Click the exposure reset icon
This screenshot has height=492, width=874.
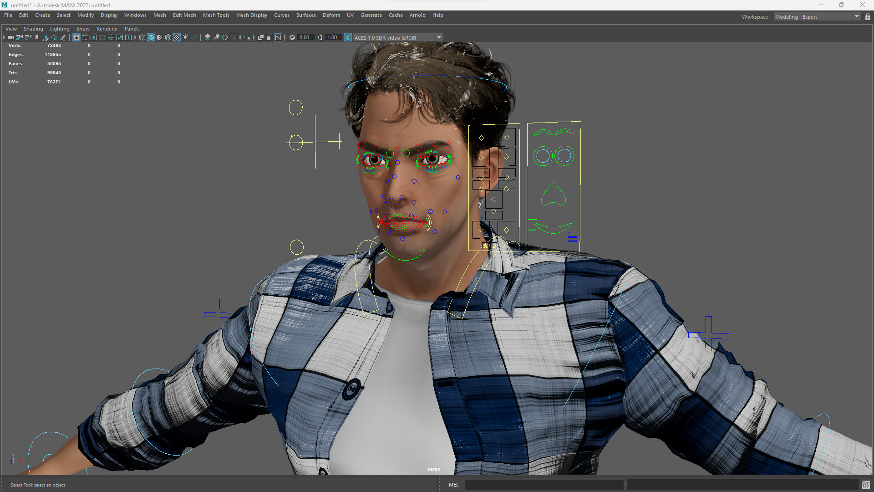click(x=292, y=37)
